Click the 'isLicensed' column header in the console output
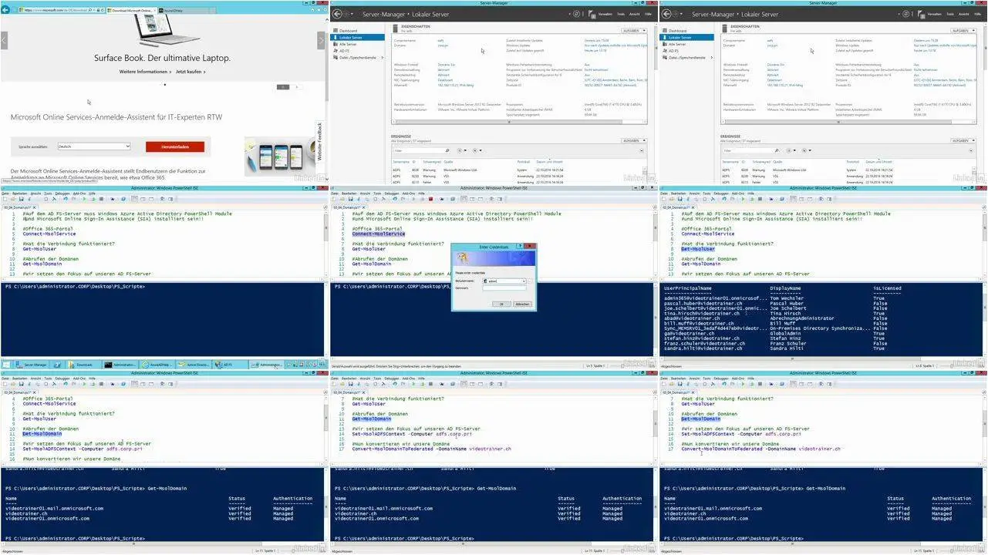Viewport: 988px width, 555px height. tap(887, 288)
